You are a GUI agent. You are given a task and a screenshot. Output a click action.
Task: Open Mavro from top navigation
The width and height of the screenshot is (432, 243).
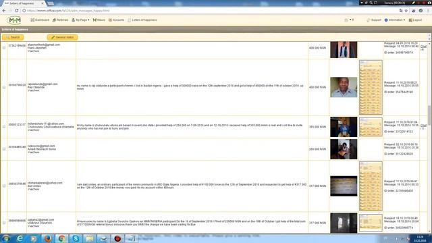coord(99,20)
